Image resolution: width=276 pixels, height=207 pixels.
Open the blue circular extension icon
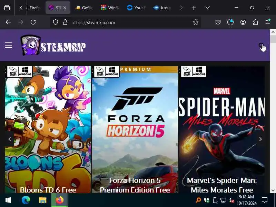pos(230,22)
